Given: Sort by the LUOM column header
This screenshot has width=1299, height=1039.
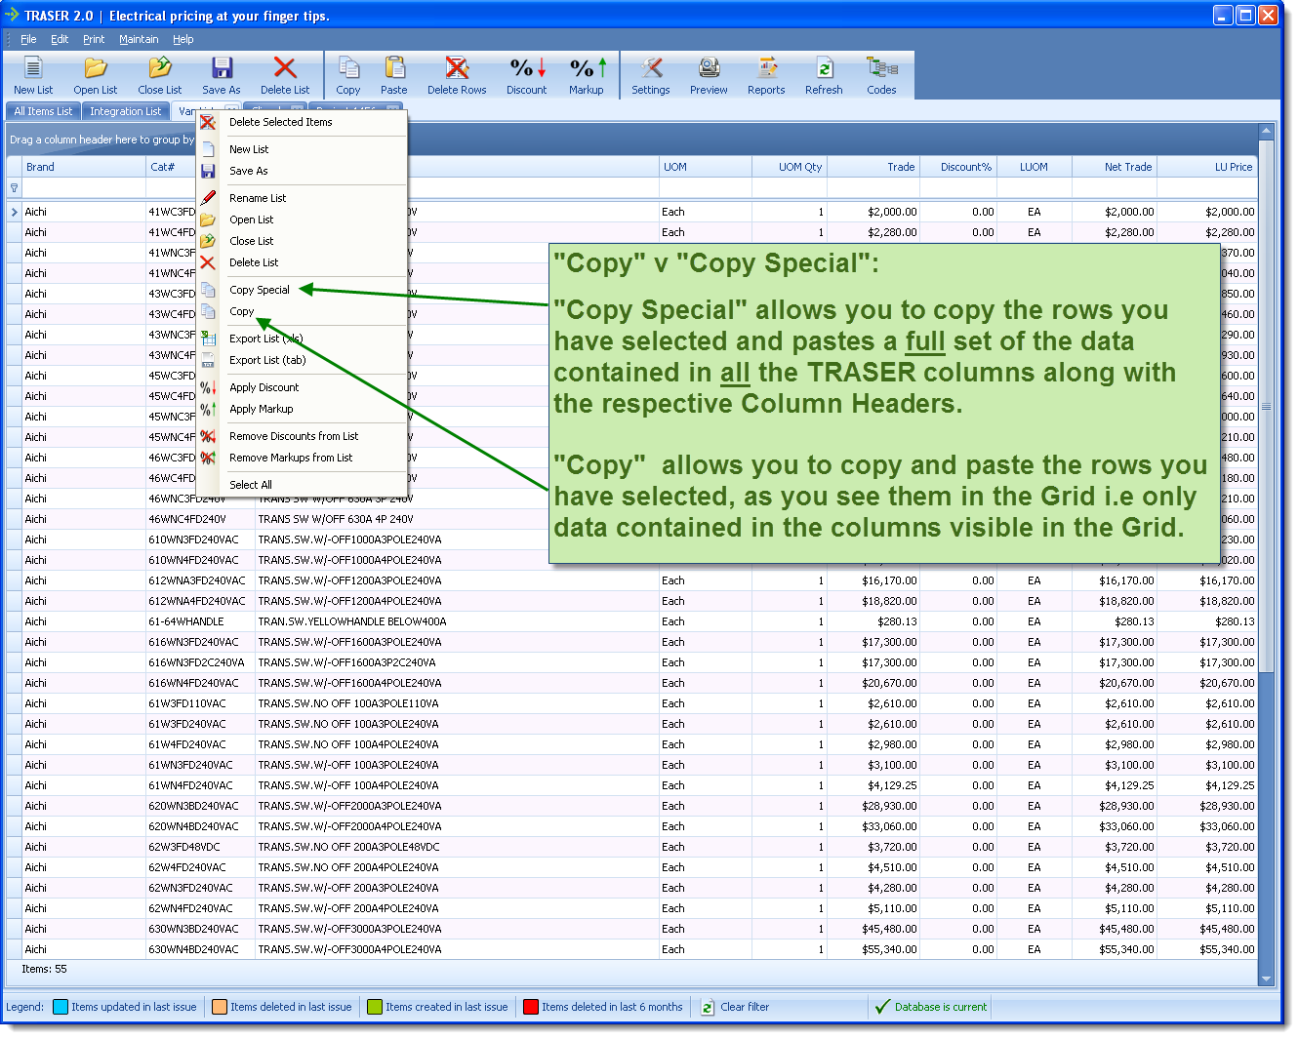Looking at the screenshot, I should (1034, 167).
